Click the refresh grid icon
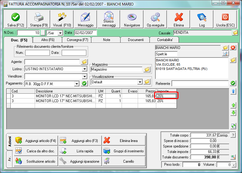Screen dimensions: 242x173 (x=233, y=126)
